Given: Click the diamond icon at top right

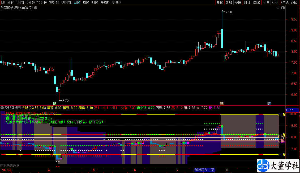Looking at the screenshot, I should (278, 8).
